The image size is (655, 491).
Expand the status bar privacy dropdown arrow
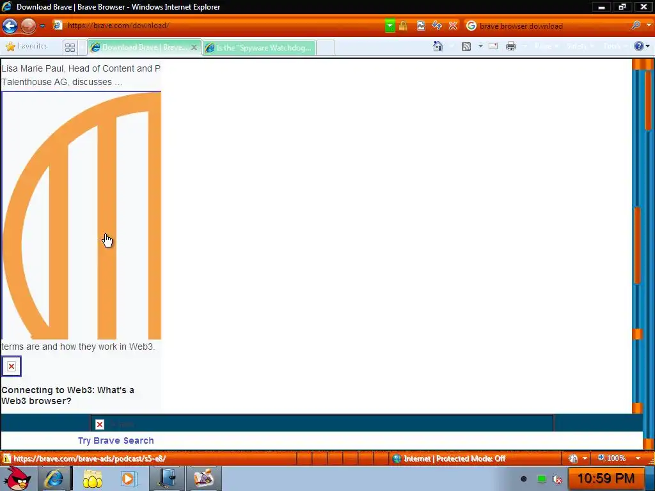585,458
